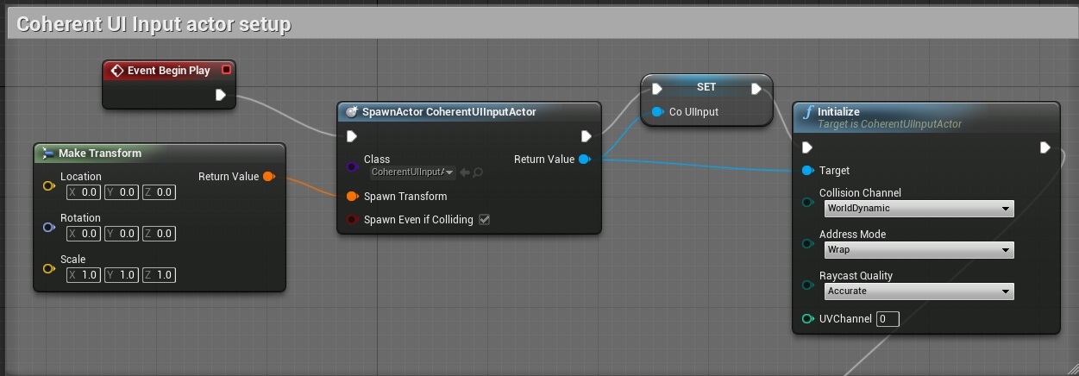Toggle the Spawn Even if Colliding checkbox
The height and width of the screenshot is (376, 1079).
pyautogui.click(x=484, y=220)
